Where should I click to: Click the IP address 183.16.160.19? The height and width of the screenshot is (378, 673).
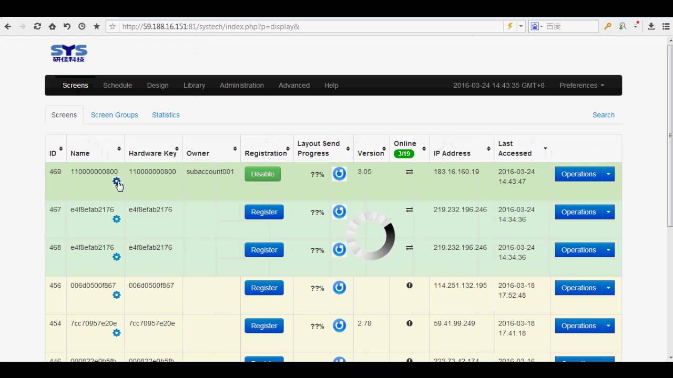coord(456,172)
